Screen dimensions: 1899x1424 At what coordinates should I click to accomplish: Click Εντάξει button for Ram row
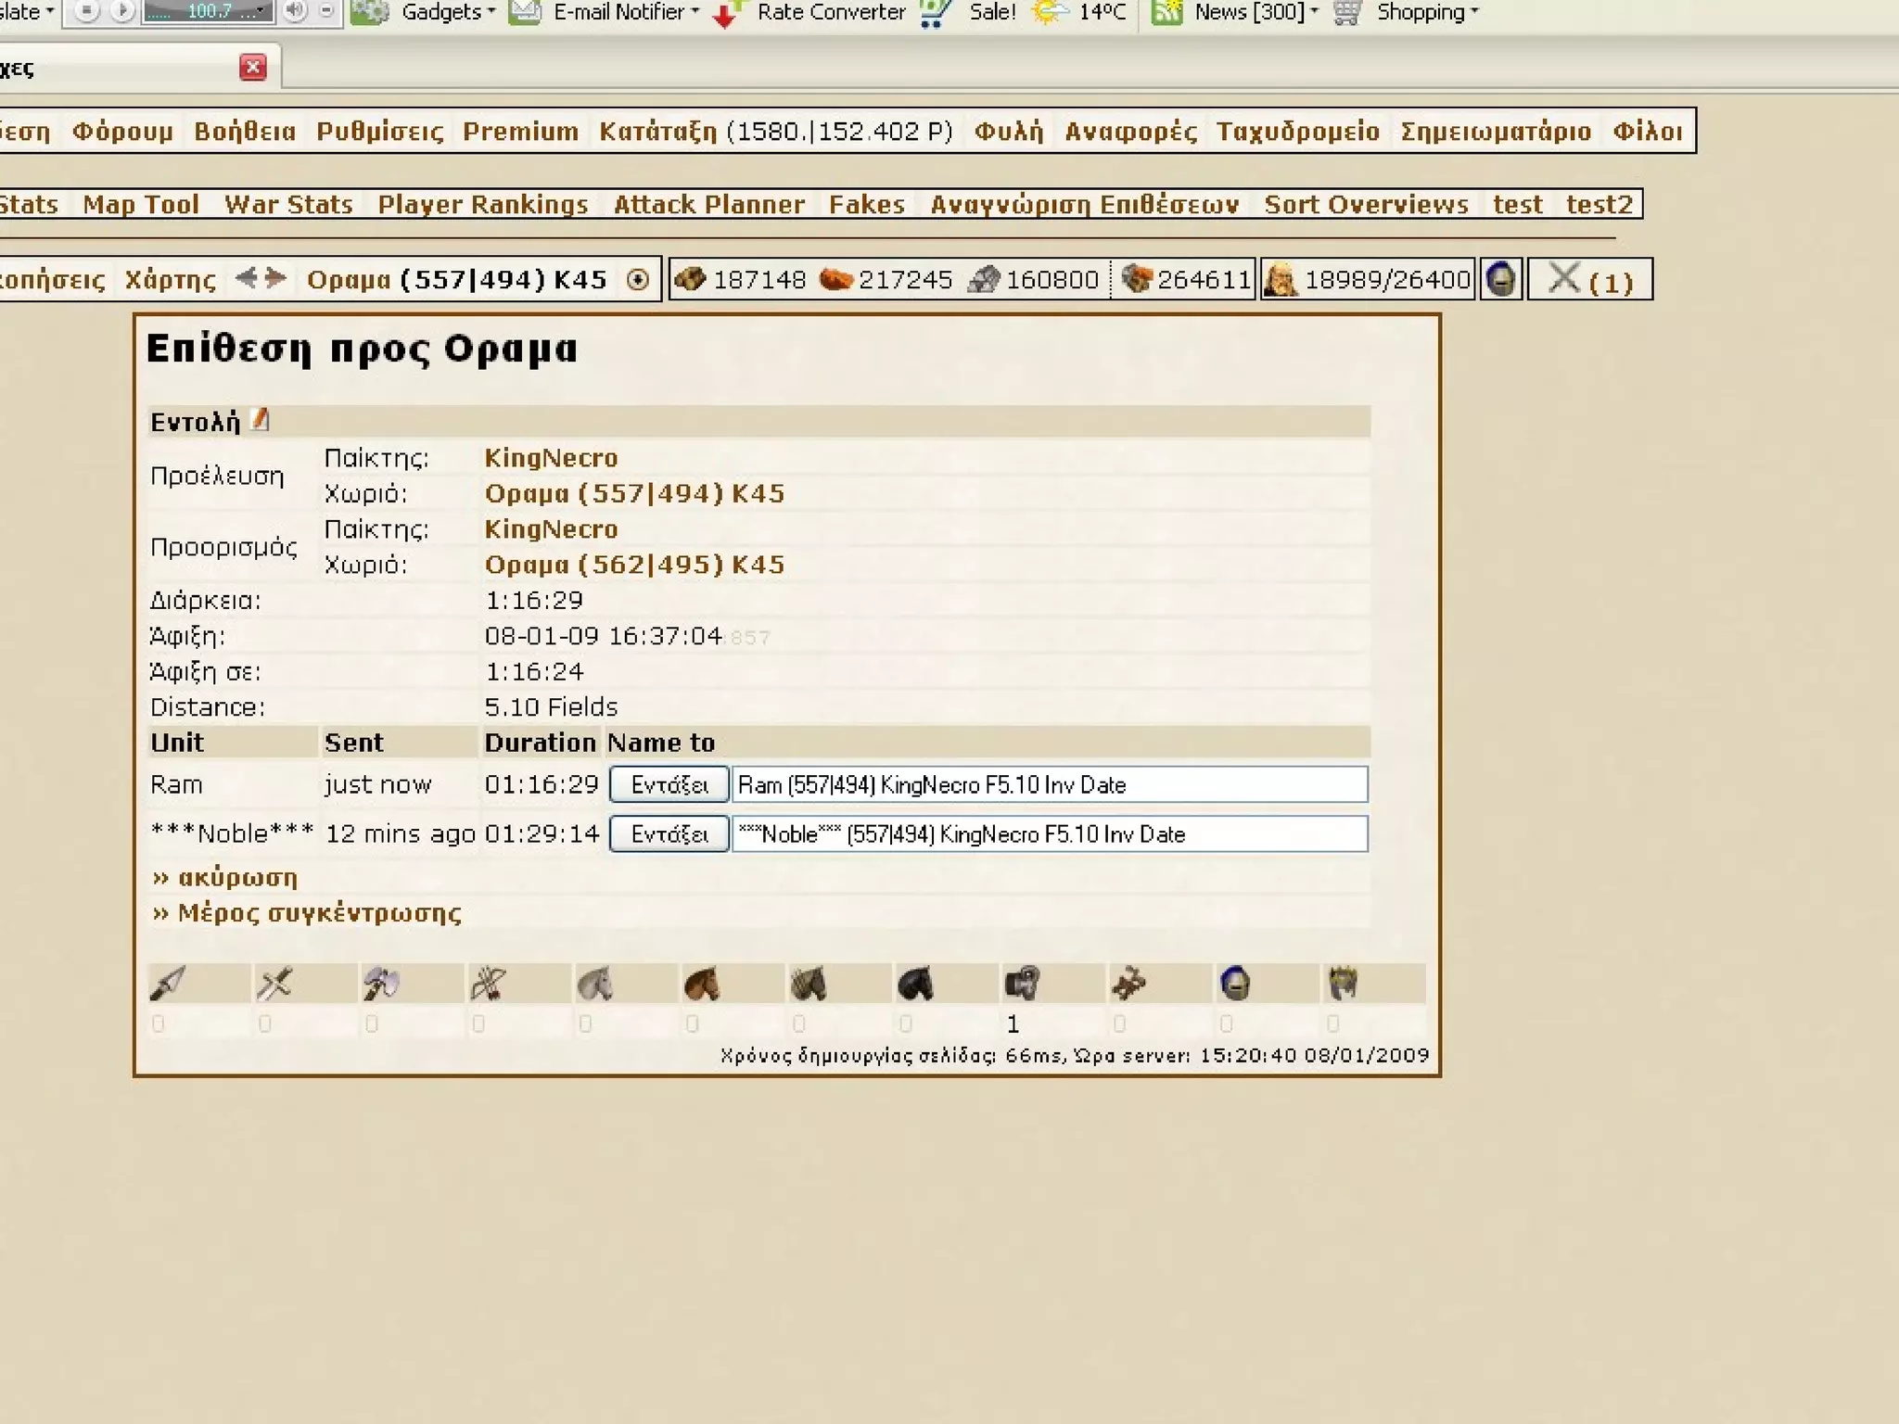669,785
